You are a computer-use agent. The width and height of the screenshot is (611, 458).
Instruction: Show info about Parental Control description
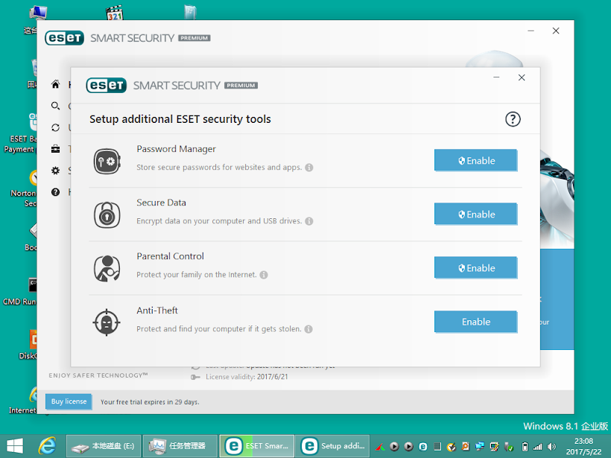pos(264,275)
